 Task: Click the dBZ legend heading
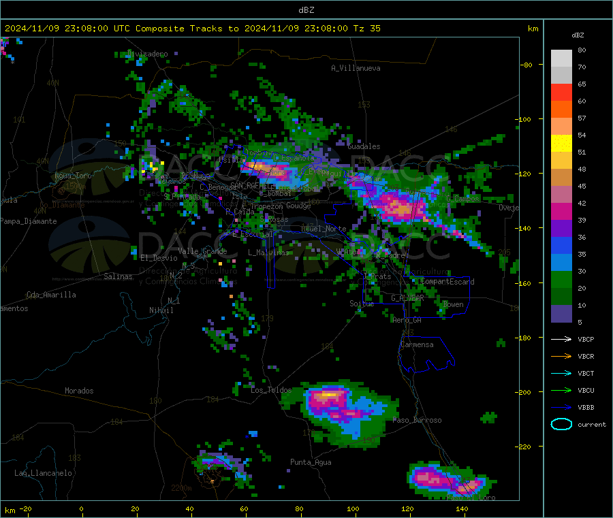coord(578,35)
